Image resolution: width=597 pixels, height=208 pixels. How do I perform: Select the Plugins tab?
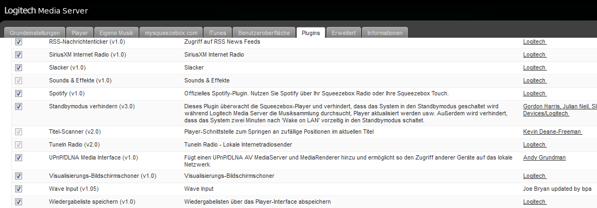coord(311,33)
